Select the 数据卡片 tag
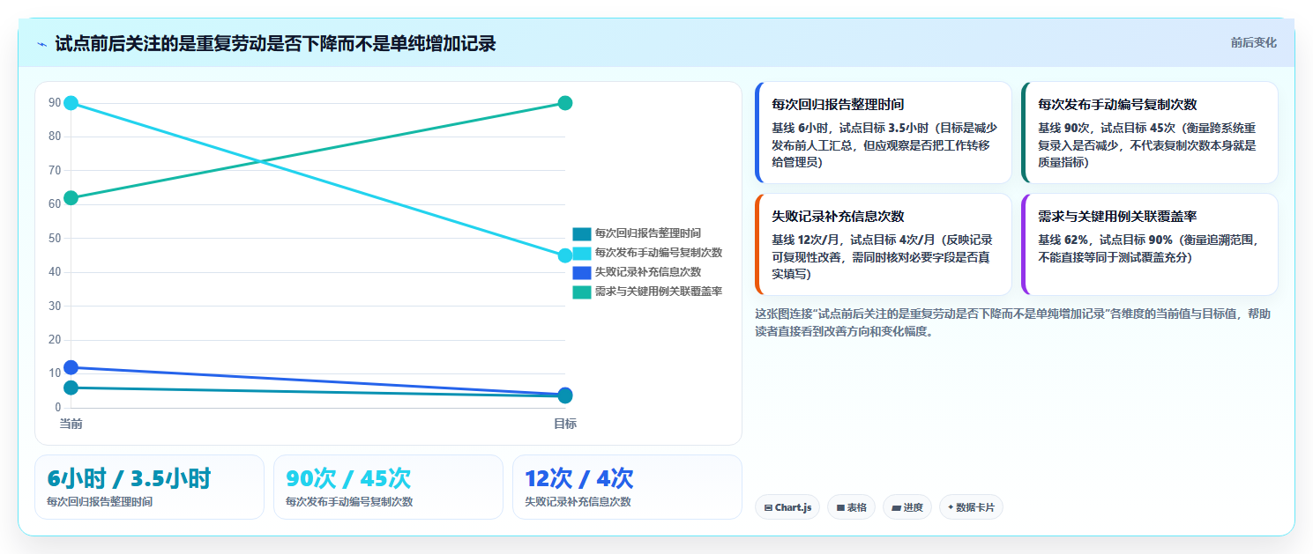Image resolution: width=1313 pixels, height=554 pixels. (x=971, y=507)
